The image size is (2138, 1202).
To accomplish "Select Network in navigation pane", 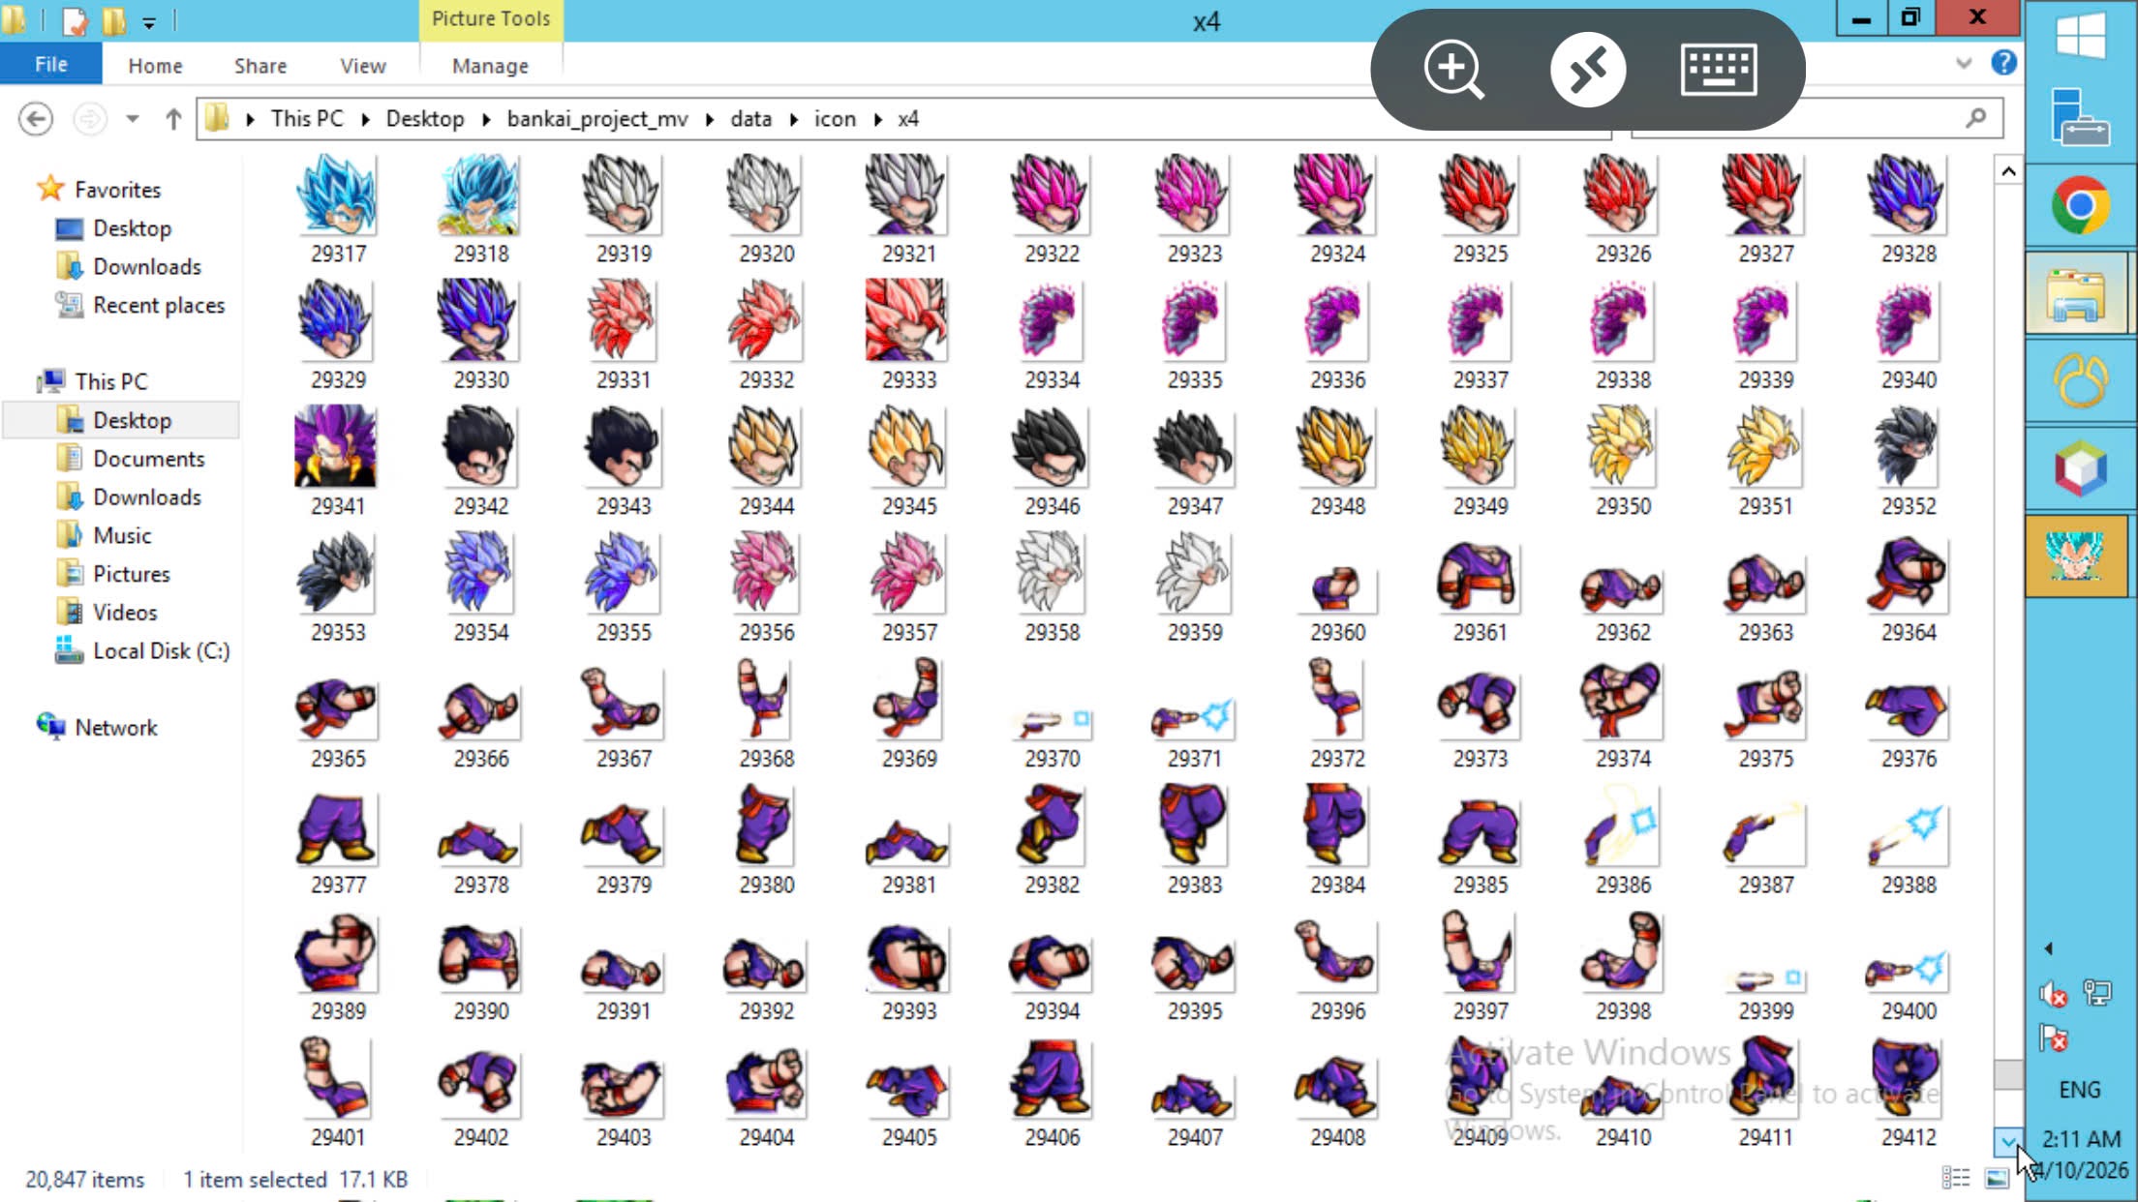I will tap(116, 728).
